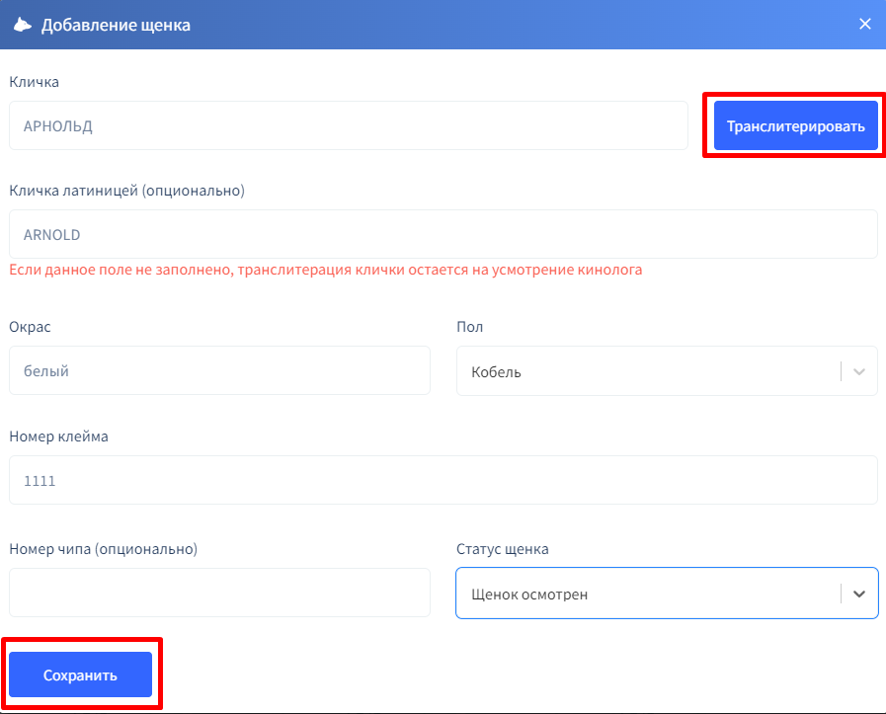Click the dog icon in dialog header
Viewport: 886px width, 714px height.
pyautogui.click(x=22, y=25)
